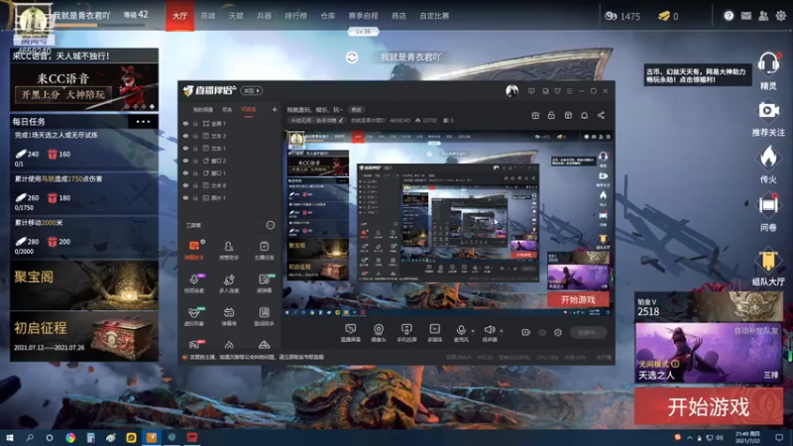Viewport: 793px width, 446px height.
Task: Open game help question mark icon
Action: (729, 16)
